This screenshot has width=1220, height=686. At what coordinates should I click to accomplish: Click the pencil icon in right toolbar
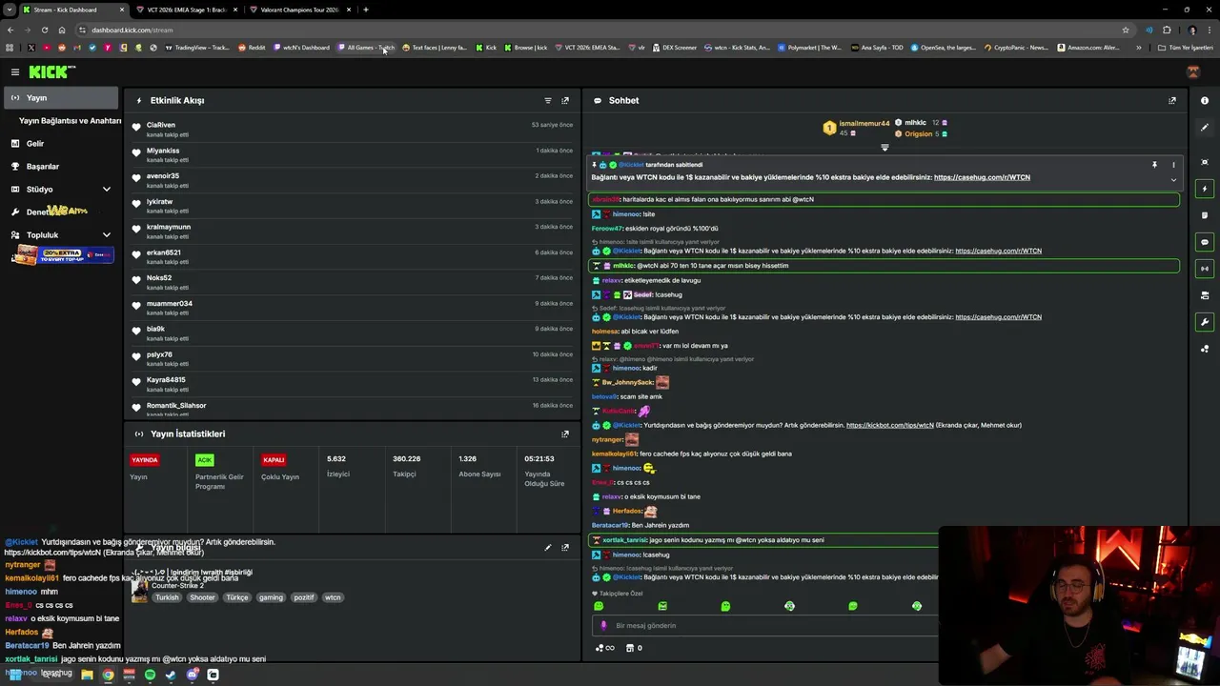(x=1205, y=128)
